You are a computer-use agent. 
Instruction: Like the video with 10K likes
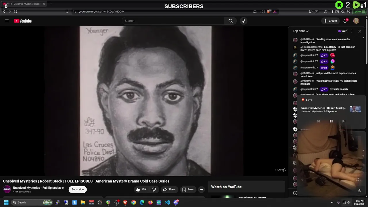[141, 189]
